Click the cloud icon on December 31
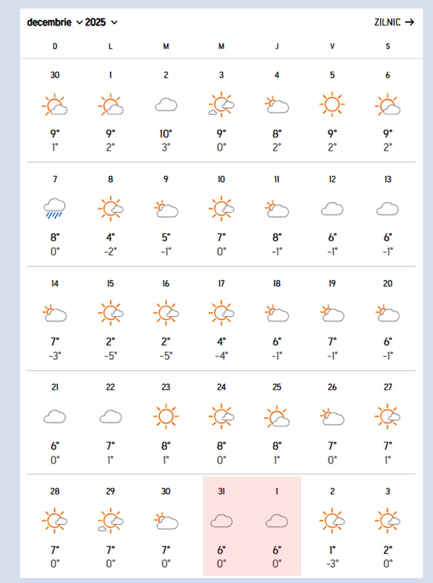The height and width of the screenshot is (583, 433). point(221,521)
